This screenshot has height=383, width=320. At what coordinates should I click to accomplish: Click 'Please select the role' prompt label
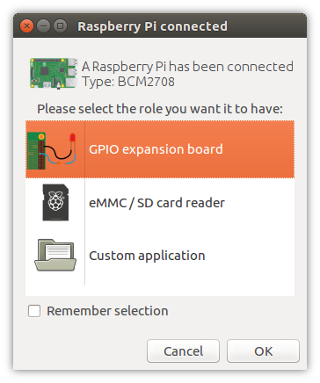[x=160, y=109]
